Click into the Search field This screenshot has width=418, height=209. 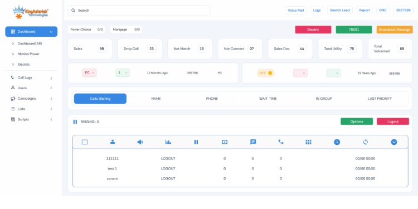(x=139, y=11)
